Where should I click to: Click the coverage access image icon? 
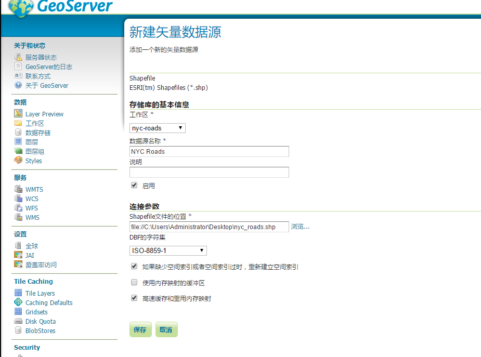18,264
